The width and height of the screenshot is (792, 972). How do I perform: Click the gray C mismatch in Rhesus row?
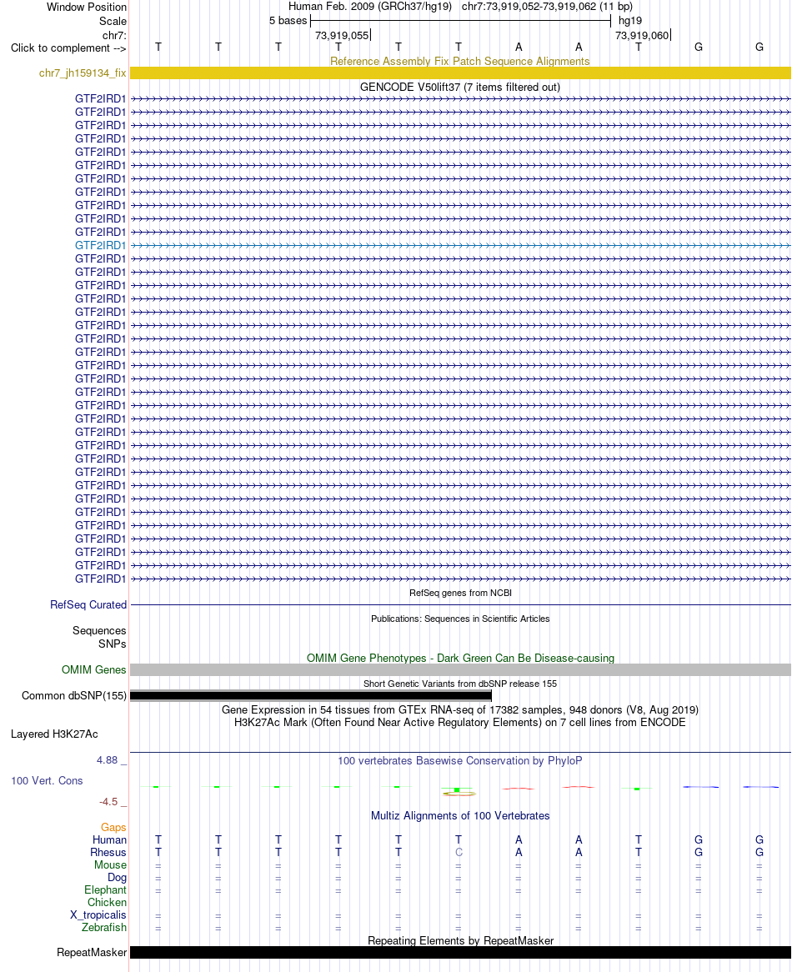(x=459, y=852)
